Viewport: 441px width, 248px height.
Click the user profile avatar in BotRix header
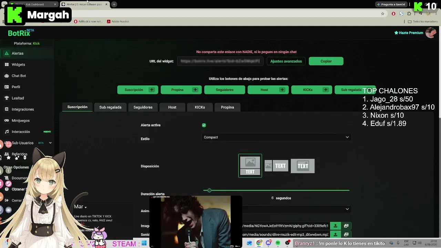[x=431, y=33]
